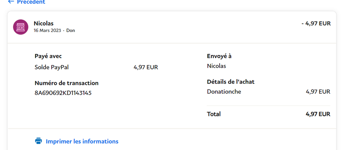Viewport: 352px width, 150px height.
Task: Click recipient Nicolas under Envoyé à
Action: [217, 66]
